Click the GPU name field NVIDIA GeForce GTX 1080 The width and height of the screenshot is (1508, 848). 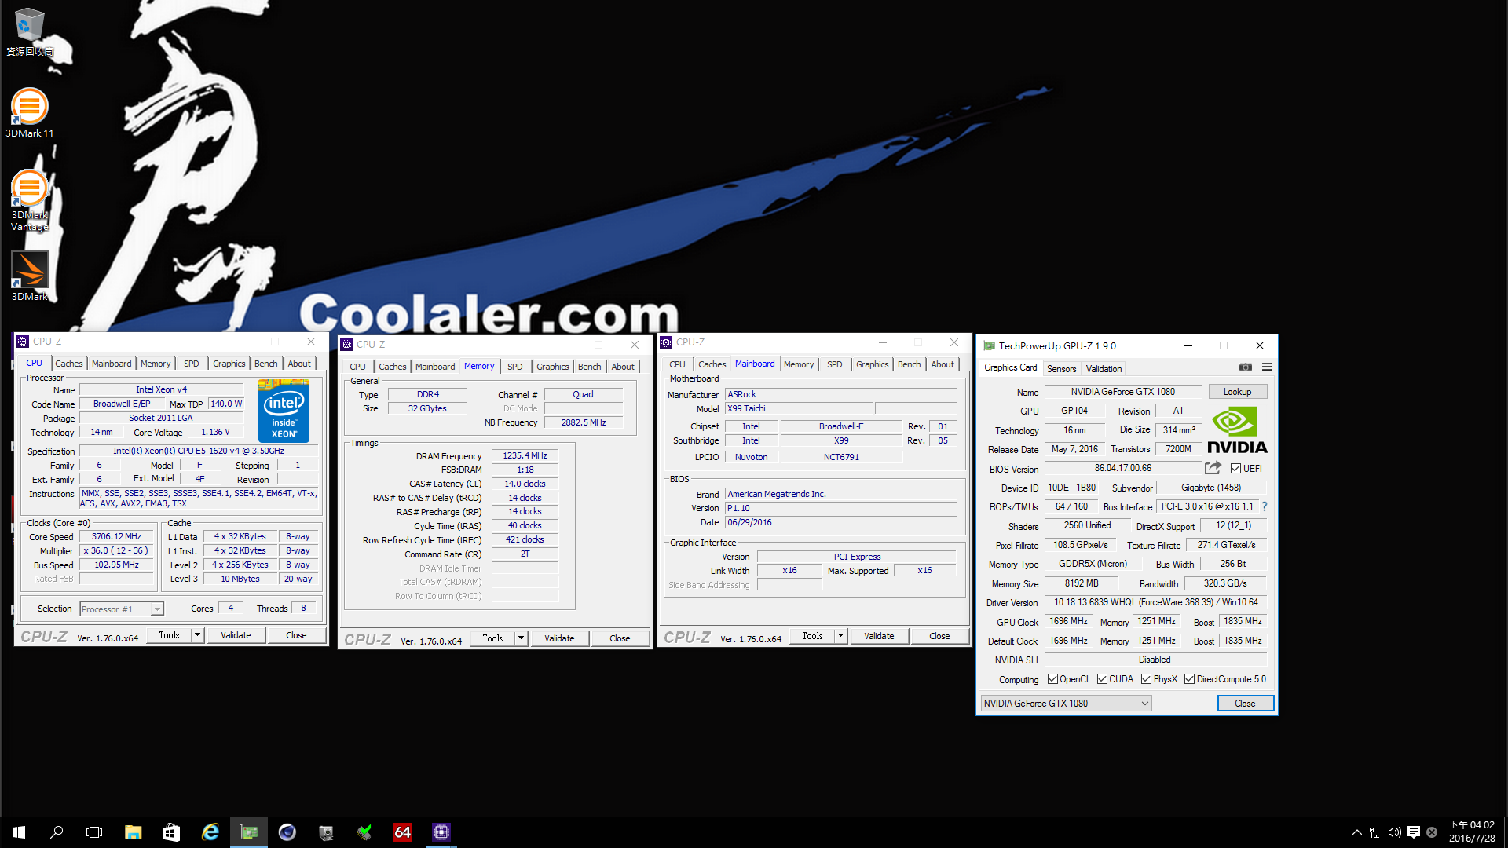tap(1122, 392)
